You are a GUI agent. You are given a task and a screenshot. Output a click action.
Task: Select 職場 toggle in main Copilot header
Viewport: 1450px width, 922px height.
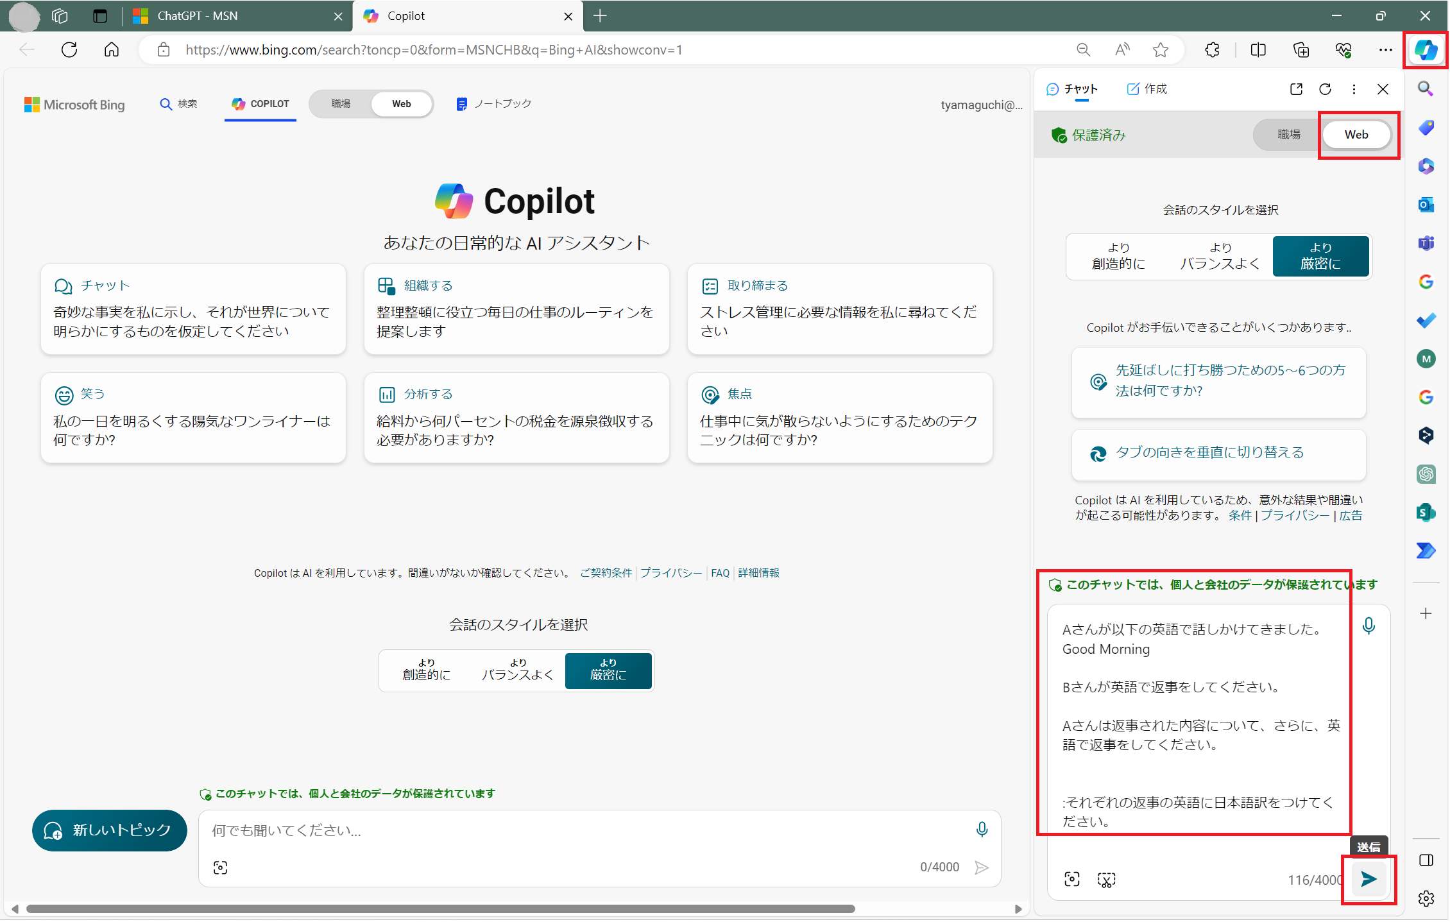[341, 103]
